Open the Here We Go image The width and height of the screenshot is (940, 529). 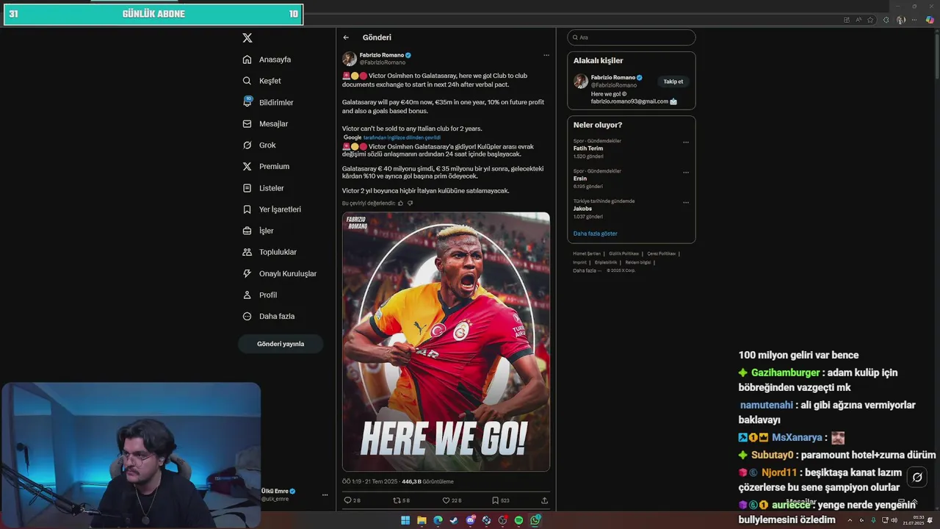[x=446, y=342]
